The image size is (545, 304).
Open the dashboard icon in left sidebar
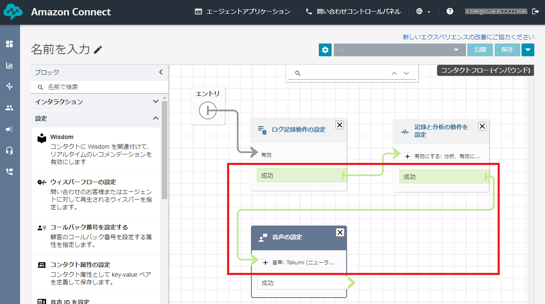(9, 44)
